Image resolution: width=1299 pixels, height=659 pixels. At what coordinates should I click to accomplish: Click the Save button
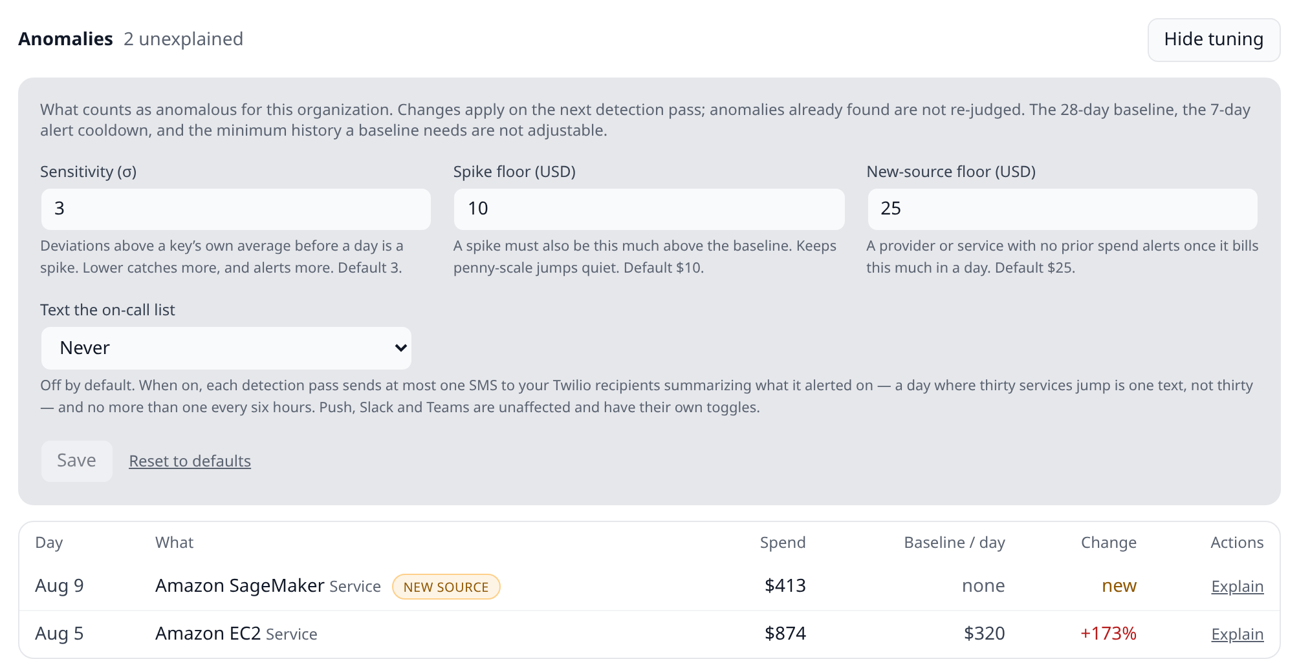(x=77, y=461)
